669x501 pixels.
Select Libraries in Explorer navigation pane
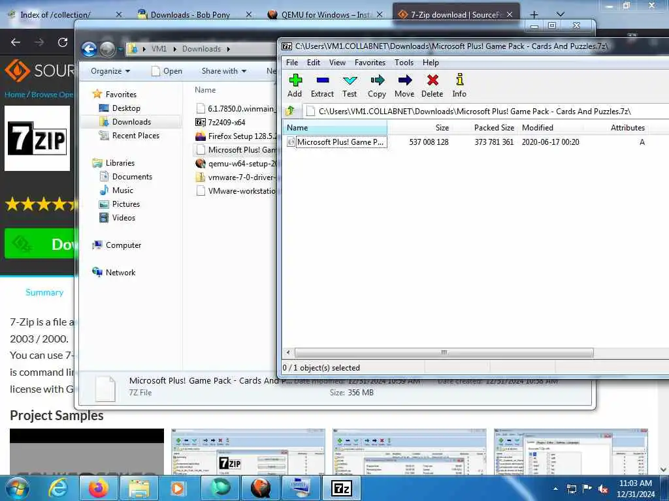click(120, 163)
